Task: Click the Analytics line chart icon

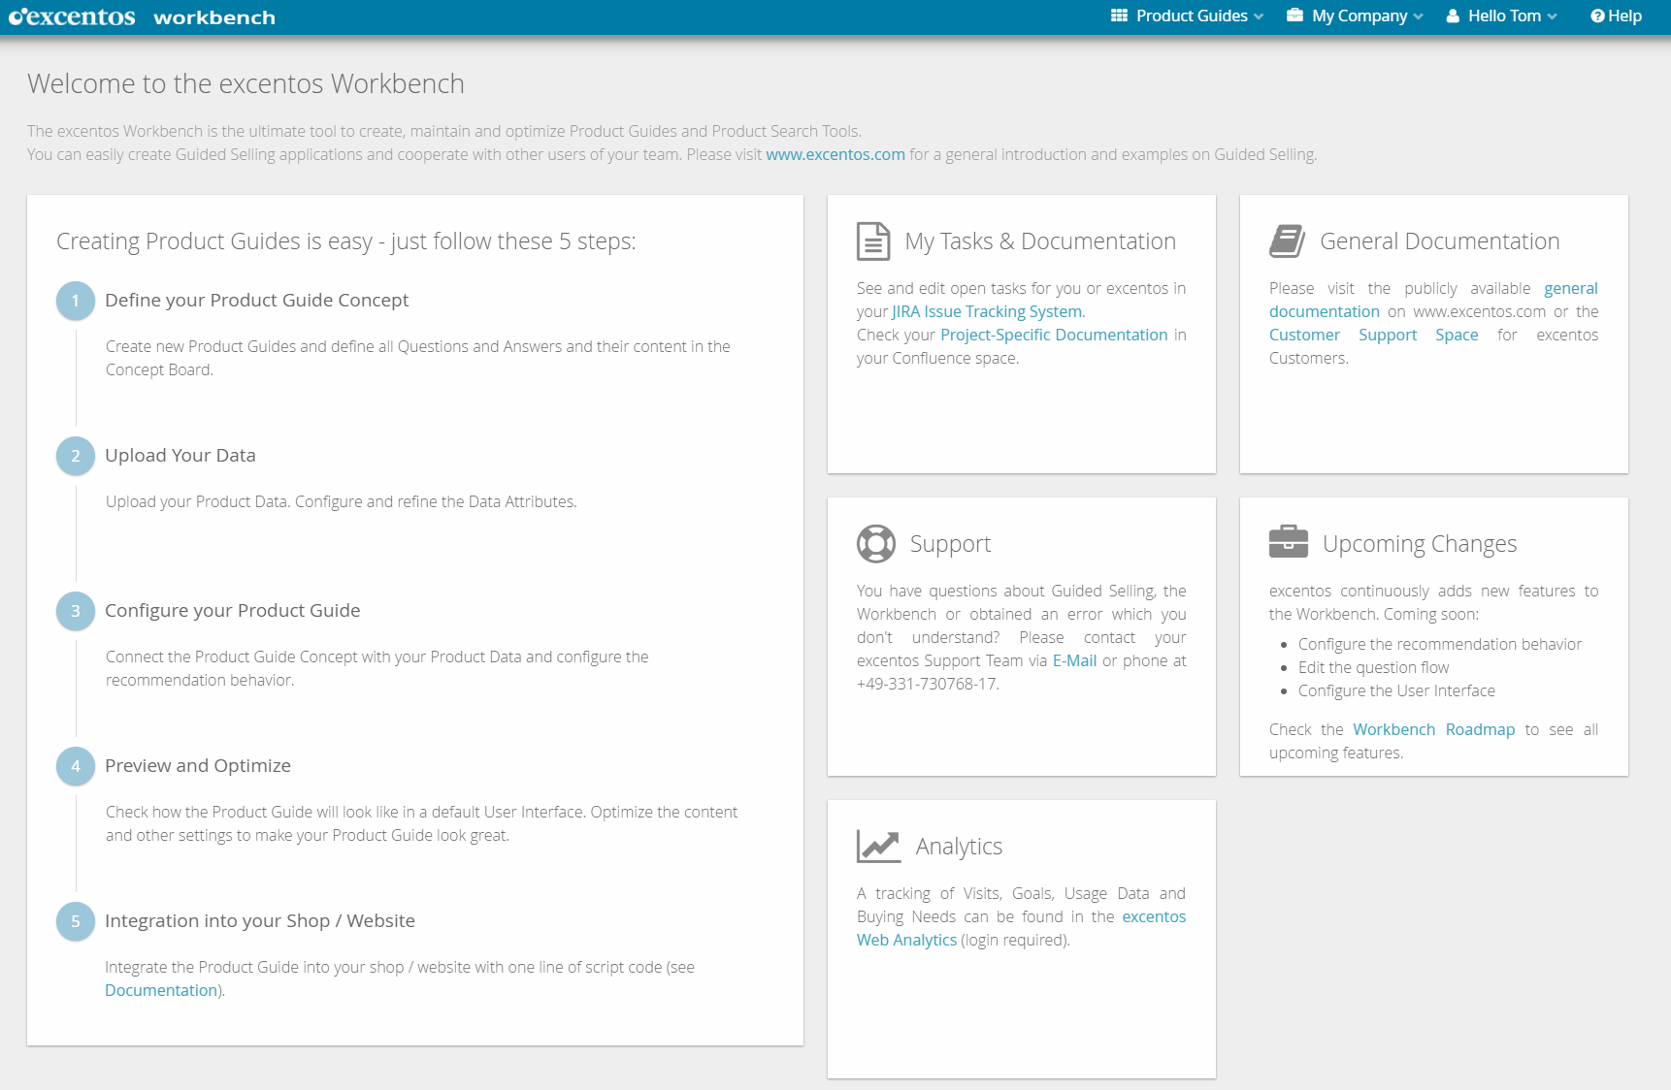Action: point(879,846)
